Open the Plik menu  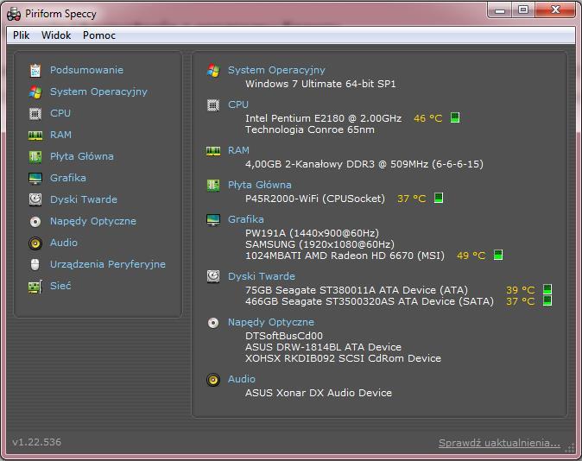pyautogui.click(x=21, y=35)
